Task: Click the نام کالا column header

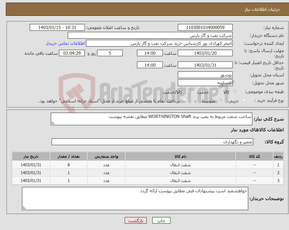Action: point(180,156)
